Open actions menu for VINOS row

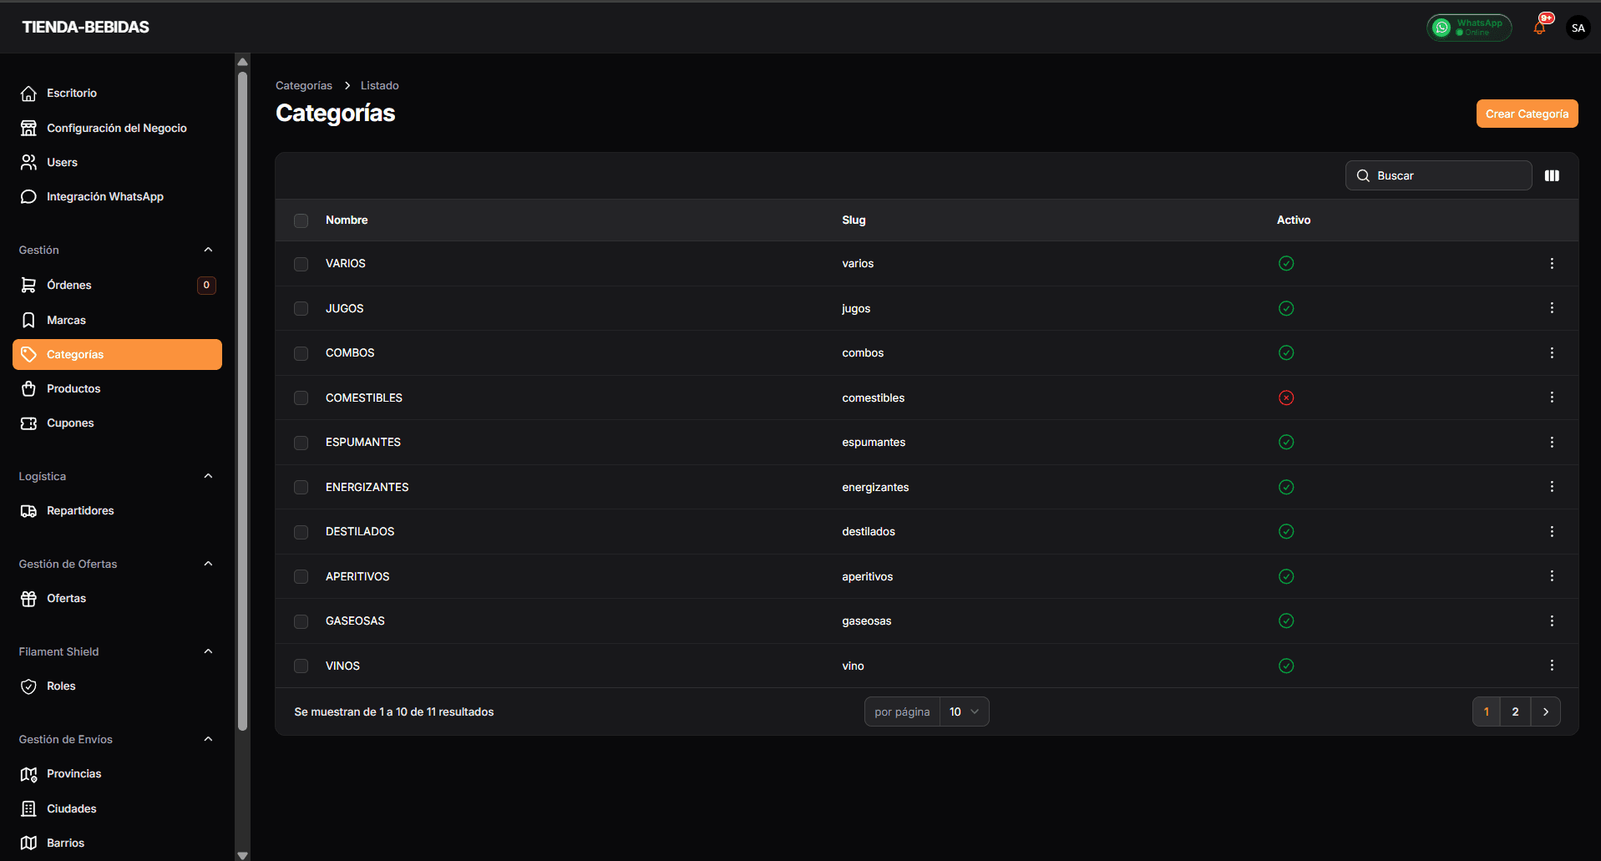[x=1552, y=666]
